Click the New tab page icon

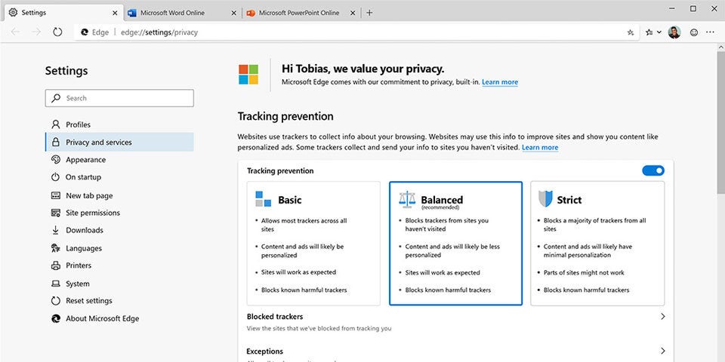tap(55, 195)
